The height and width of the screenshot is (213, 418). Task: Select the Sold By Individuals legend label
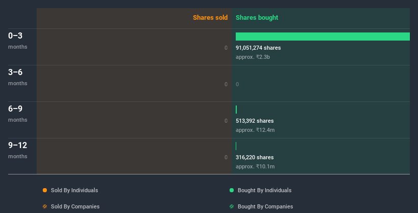coord(74,190)
